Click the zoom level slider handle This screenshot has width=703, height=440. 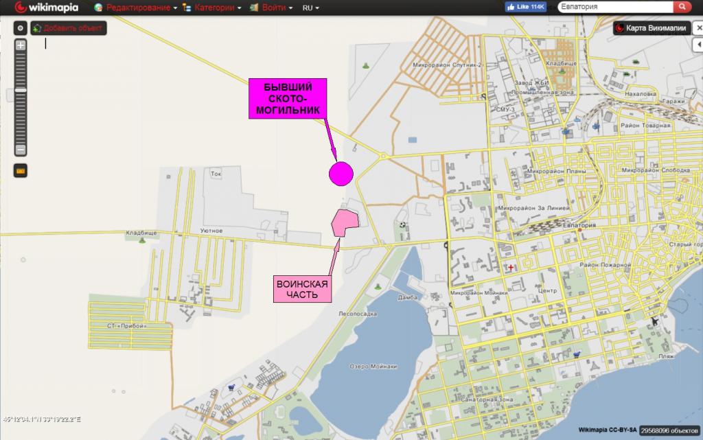coord(21,90)
